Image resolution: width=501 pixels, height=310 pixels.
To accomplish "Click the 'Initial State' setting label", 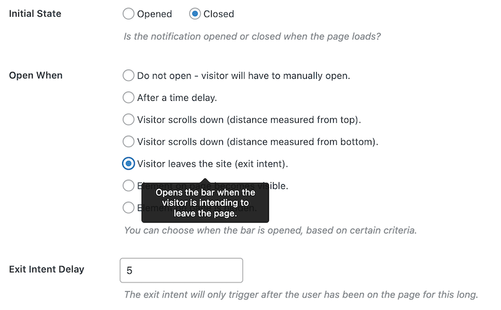I will pos(35,14).
